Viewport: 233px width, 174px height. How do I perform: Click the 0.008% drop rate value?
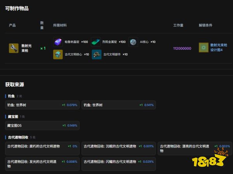pyautogui.click(x=72, y=162)
